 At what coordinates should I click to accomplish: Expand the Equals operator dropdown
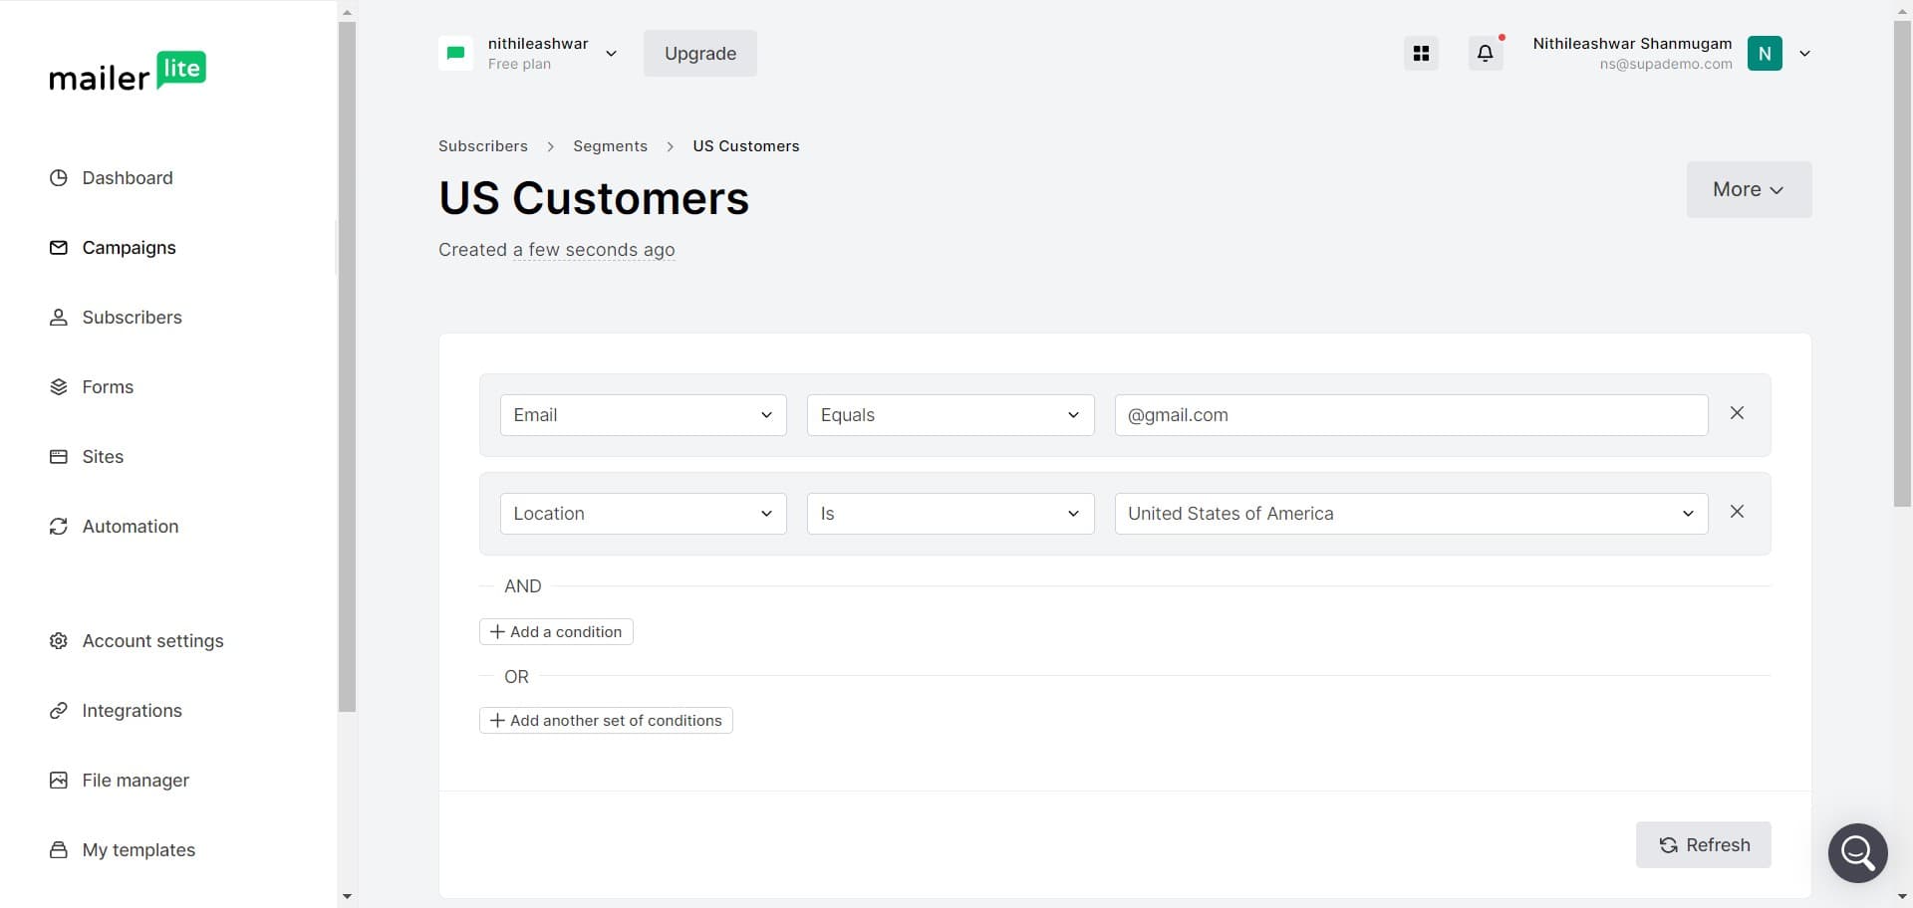coord(950,415)
